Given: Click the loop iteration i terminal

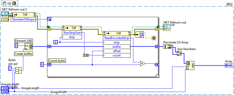Looking at the screenshot, I should [56, 42].
